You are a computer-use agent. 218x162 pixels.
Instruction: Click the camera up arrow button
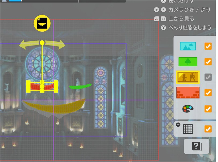click(x=163, y=10)
